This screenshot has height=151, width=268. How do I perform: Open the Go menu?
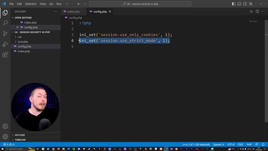point(51,4)
